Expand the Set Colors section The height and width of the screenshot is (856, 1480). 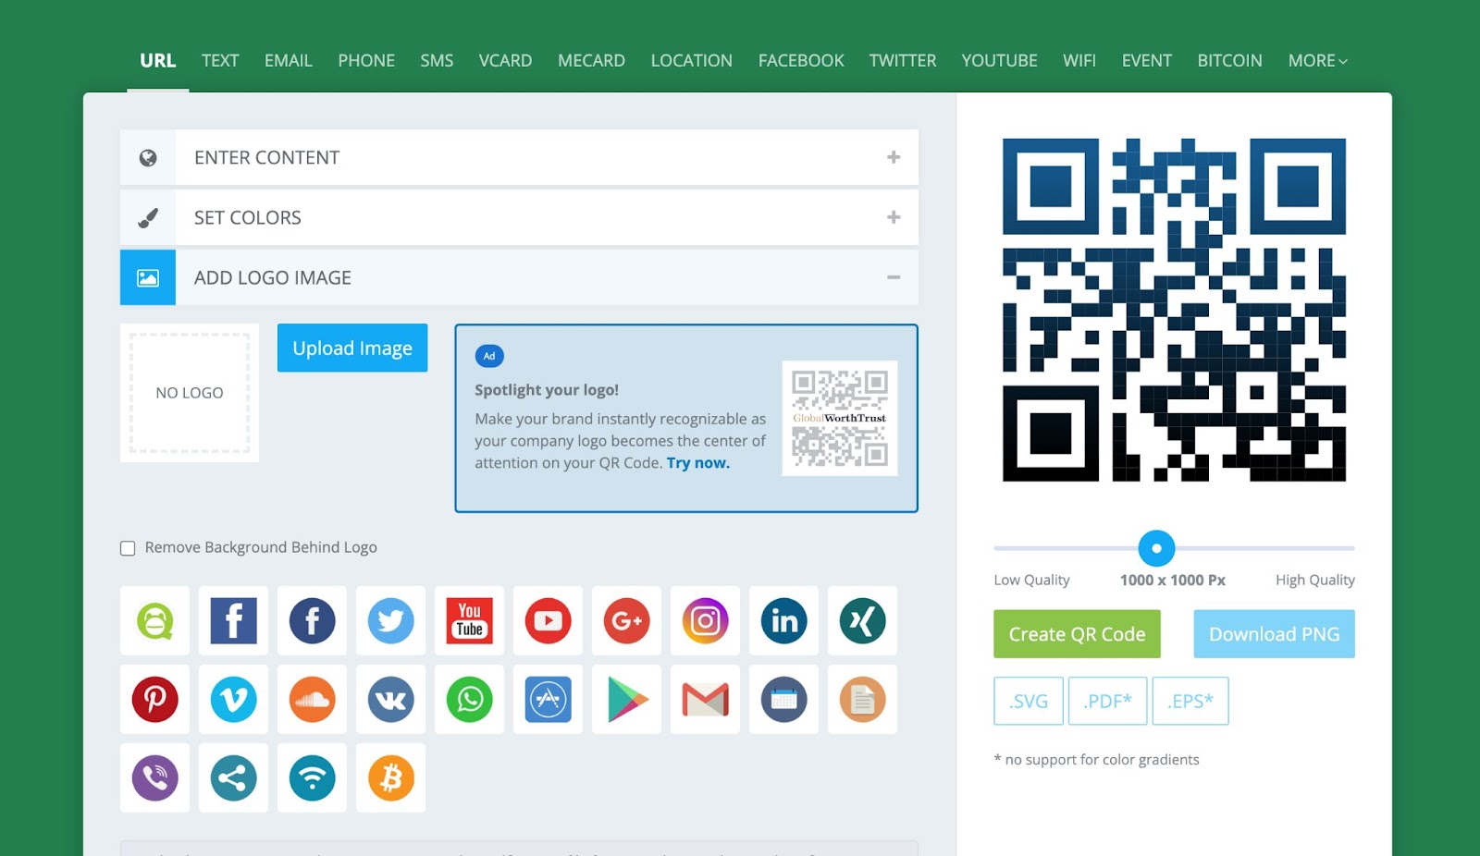(518, 218)
